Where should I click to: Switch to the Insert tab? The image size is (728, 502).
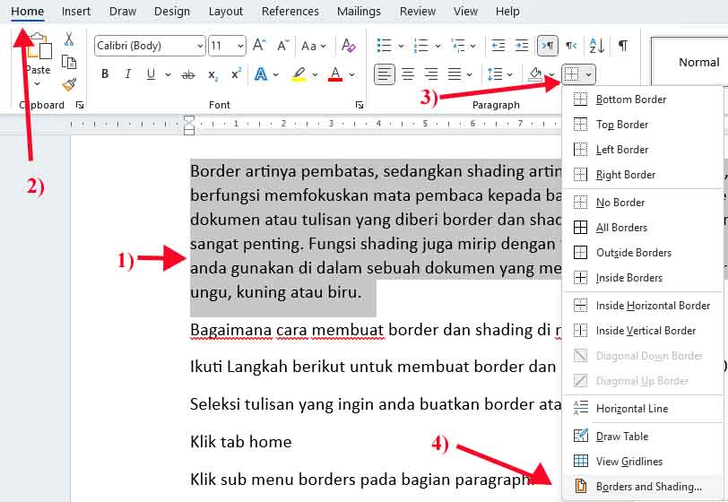pos(76,11)
